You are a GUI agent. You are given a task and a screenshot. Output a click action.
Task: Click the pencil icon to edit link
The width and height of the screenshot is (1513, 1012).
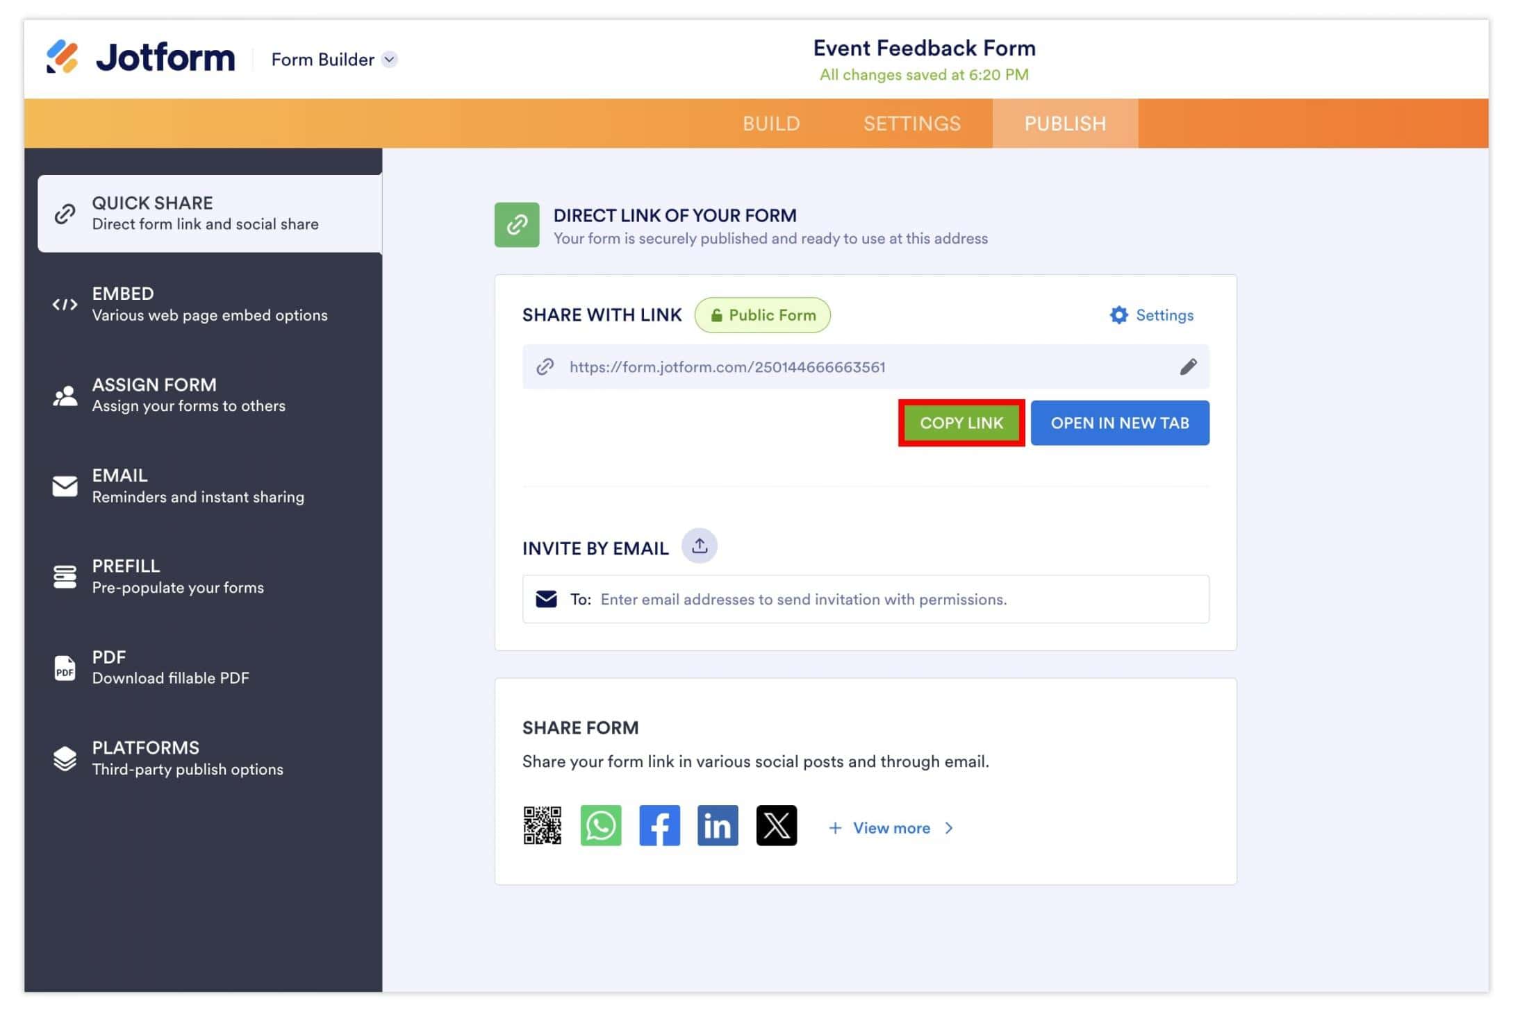(x=1188, y=366)
